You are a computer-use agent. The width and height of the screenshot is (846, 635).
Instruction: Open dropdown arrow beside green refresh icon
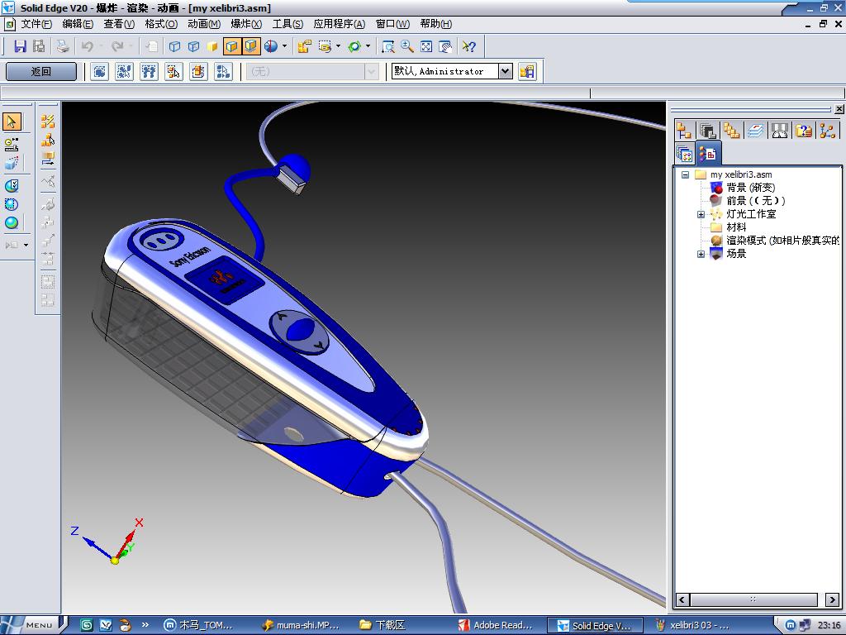pyautogui.click(x=368, y=46)
